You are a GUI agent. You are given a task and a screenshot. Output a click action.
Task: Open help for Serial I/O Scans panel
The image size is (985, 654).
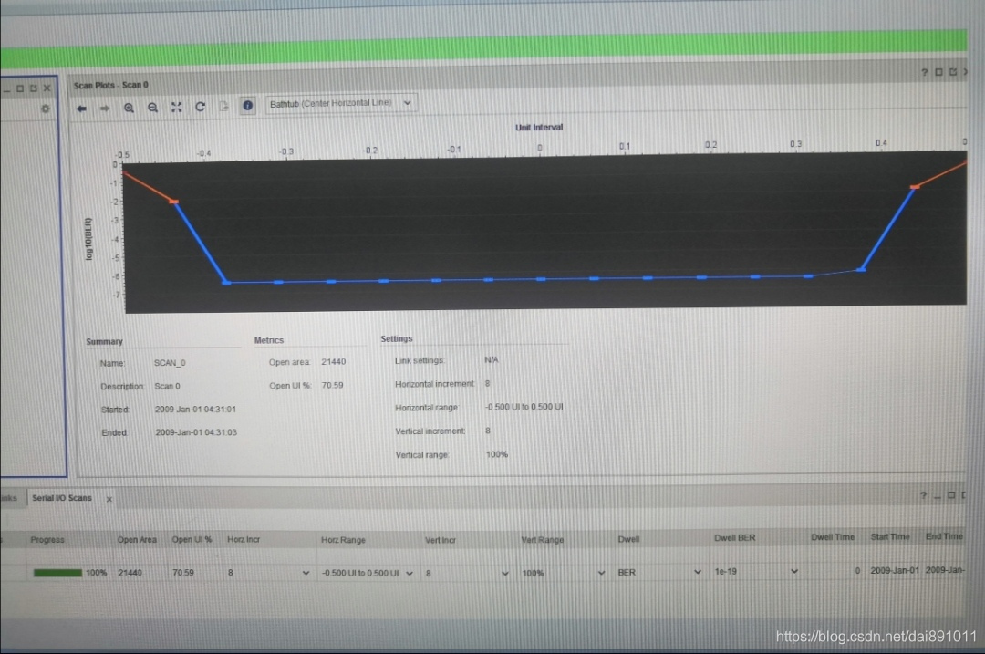[x=923, y=495]
